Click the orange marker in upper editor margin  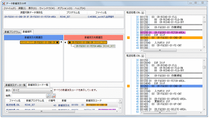tap(128, 38)
